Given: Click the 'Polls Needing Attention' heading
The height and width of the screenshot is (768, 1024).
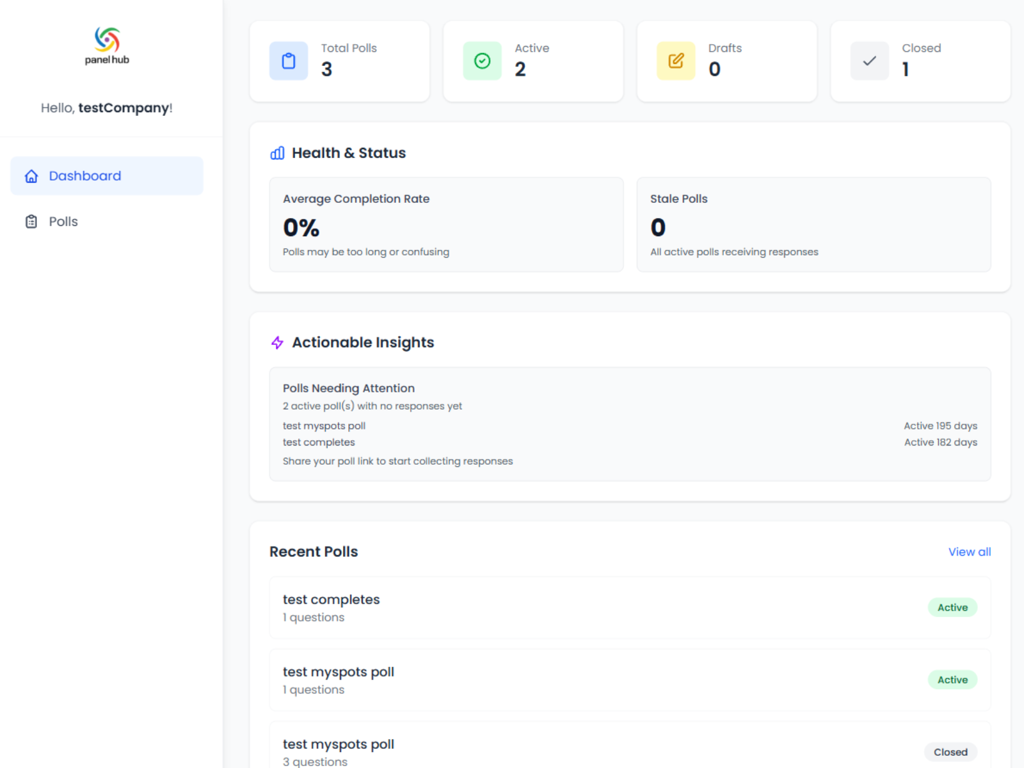Looking at the screenshot, I should pos(349,388).
